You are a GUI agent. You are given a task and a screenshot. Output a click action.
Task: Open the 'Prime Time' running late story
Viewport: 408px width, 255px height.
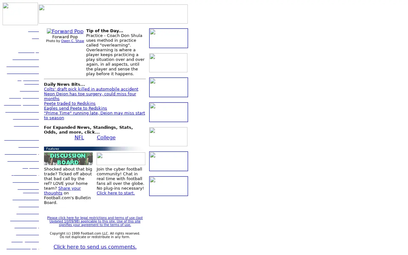(94, 115)
